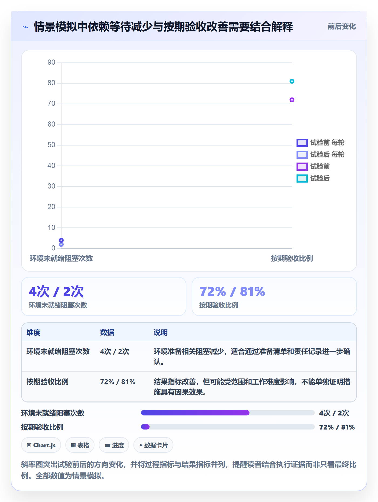This screenshot has height=502, width=378.
Task: Click the bar icon in the 进度 tag
Action: pyautogui.click(x=107, y=446)
